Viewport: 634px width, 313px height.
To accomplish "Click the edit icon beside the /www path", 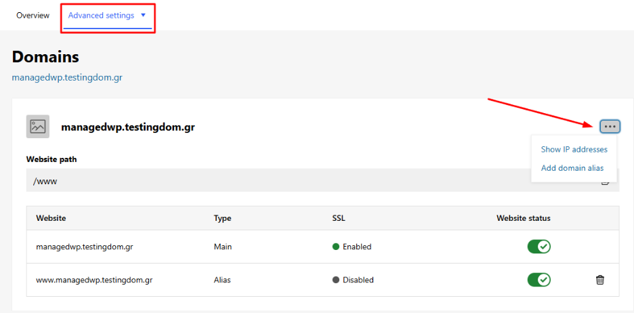I will point(606,182).
